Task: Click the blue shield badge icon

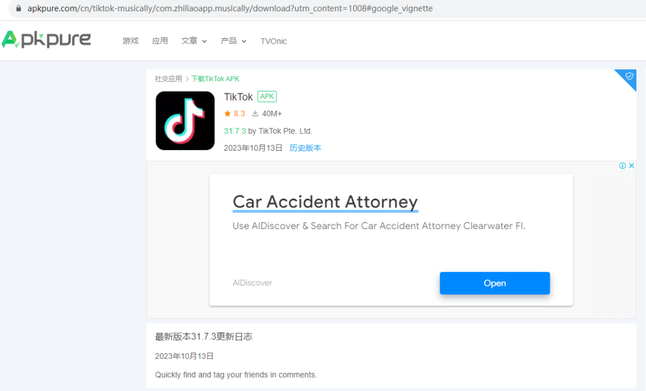Action: [629, 77]
